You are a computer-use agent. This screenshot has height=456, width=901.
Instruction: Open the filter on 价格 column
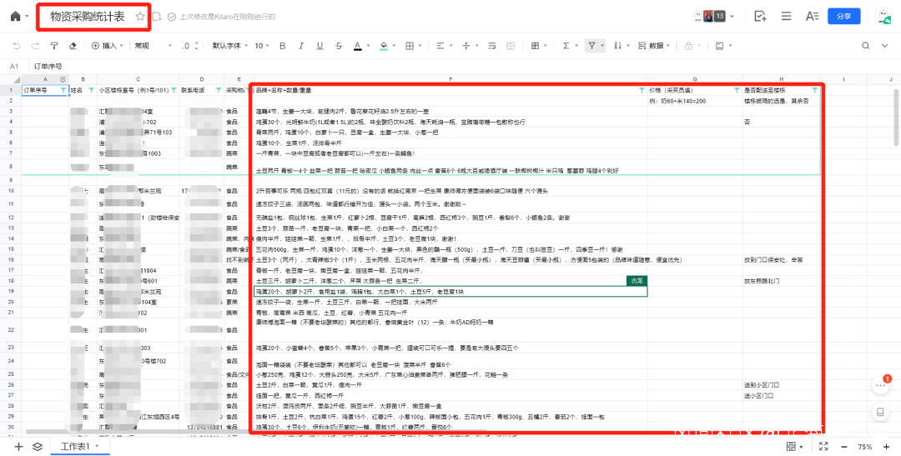(x=736, y=90)
